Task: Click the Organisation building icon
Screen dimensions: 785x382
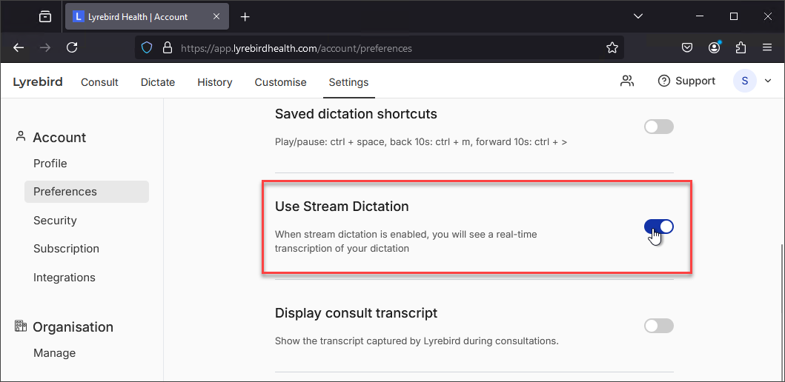Action: (21, 326)
